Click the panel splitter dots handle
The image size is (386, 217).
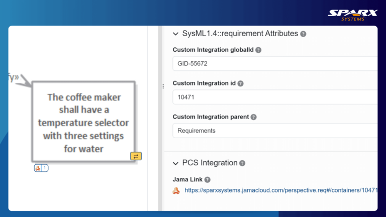[x=163, y=86]
